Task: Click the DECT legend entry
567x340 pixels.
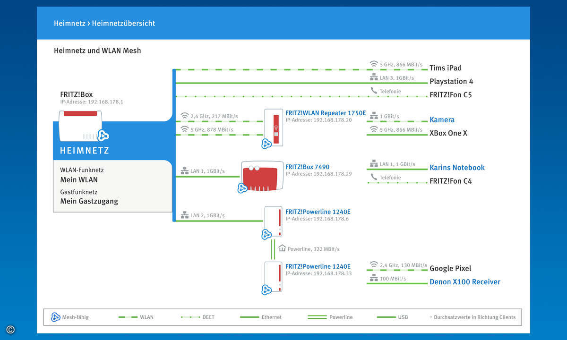Action: pyautogui.click(x=198, y=317)
